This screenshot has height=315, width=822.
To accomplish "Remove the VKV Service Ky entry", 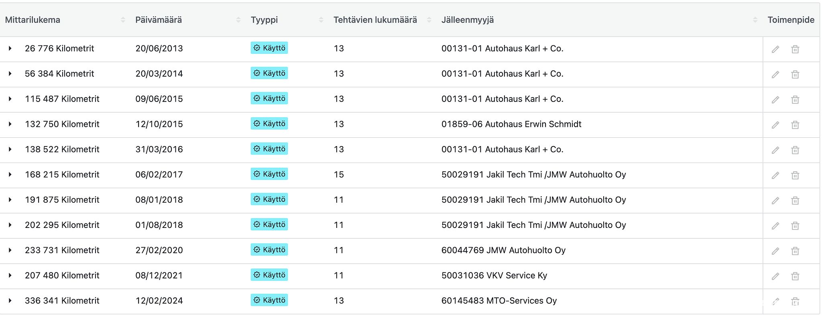I will point(795,276).
